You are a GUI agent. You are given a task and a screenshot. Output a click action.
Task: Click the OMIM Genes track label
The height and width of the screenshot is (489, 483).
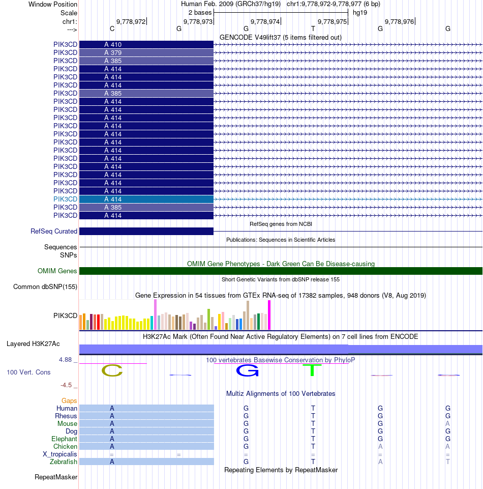57,271
